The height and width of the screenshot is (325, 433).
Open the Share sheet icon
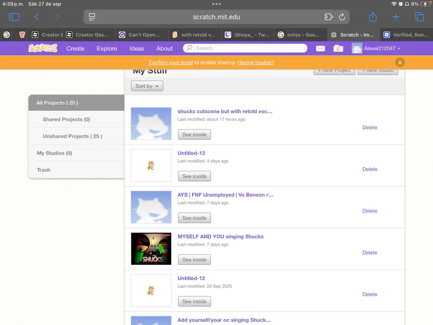click(x=373, y=16)
